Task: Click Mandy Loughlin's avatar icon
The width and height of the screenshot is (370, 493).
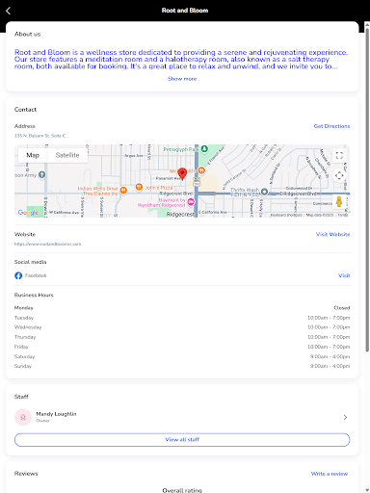Action: tap(23, 417)
